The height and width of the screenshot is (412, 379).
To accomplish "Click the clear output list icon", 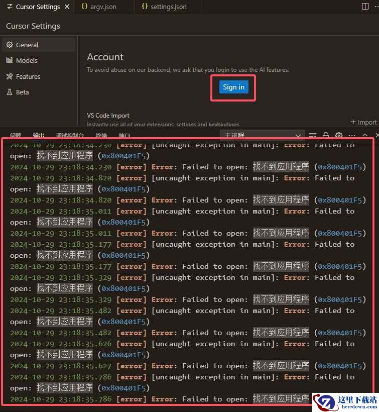I will [x=313, y=135].
